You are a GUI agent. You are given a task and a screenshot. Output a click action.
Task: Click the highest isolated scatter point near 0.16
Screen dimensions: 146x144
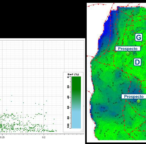(12, 95)
